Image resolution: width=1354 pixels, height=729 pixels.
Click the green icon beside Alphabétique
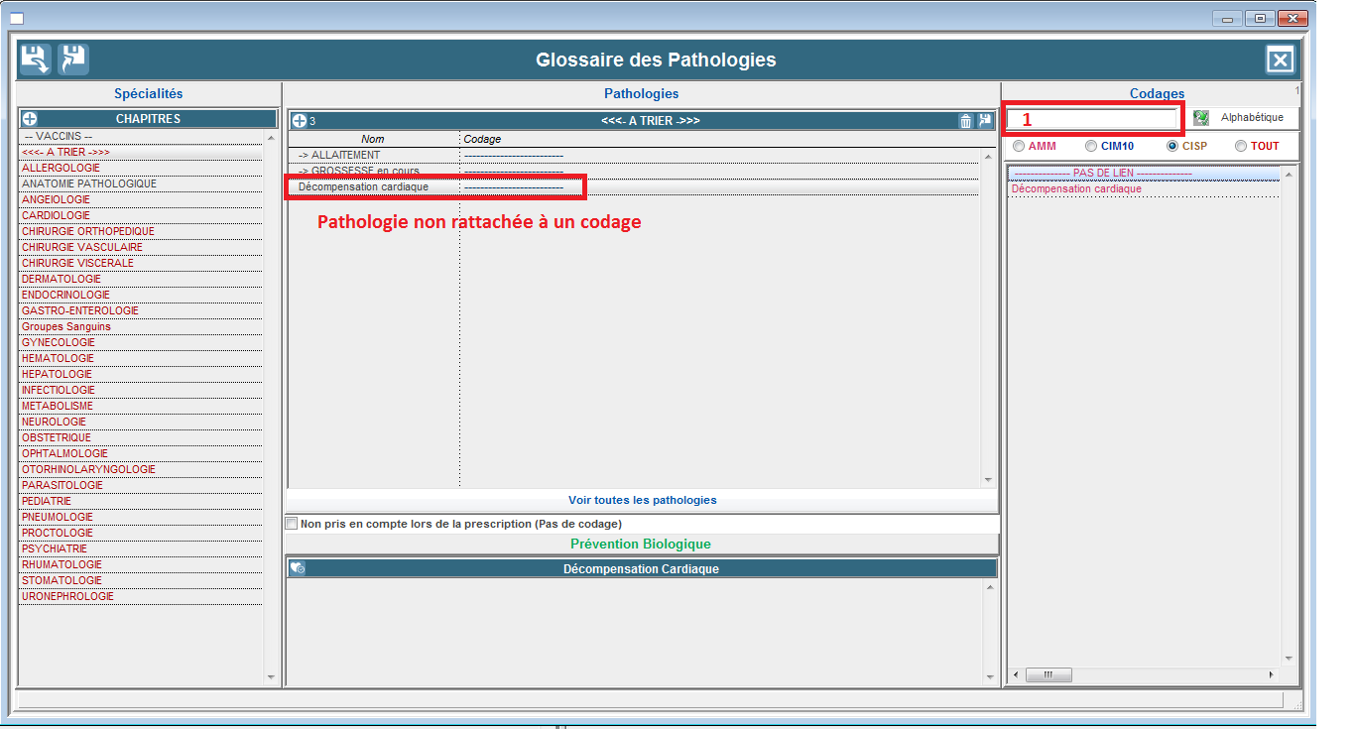1201,118
